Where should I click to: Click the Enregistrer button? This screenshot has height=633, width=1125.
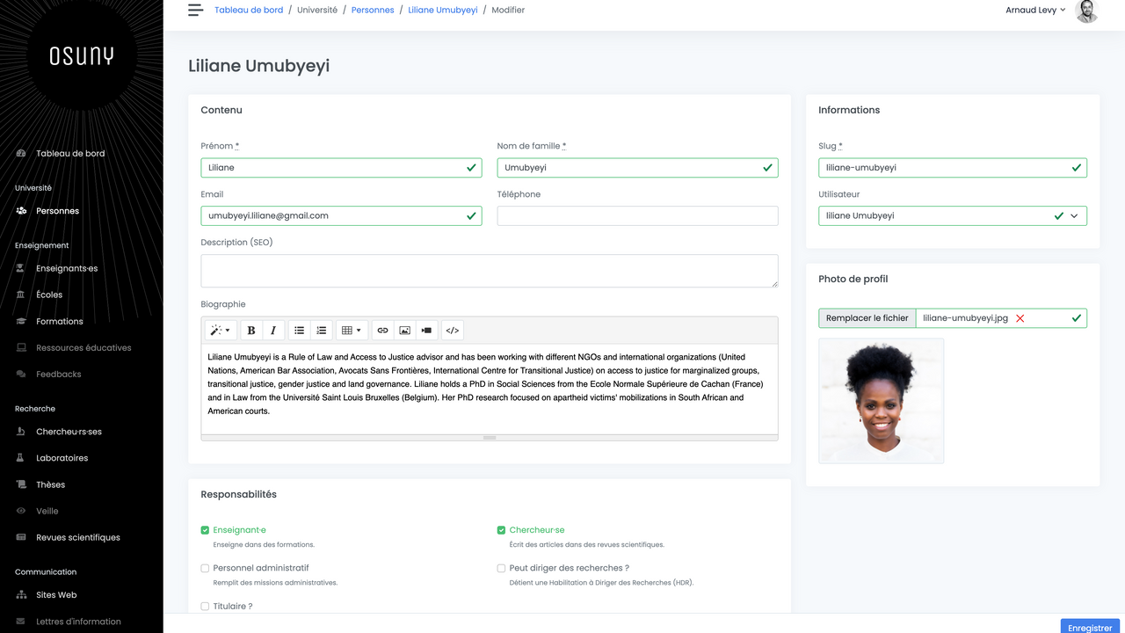tap(1090, 628)
